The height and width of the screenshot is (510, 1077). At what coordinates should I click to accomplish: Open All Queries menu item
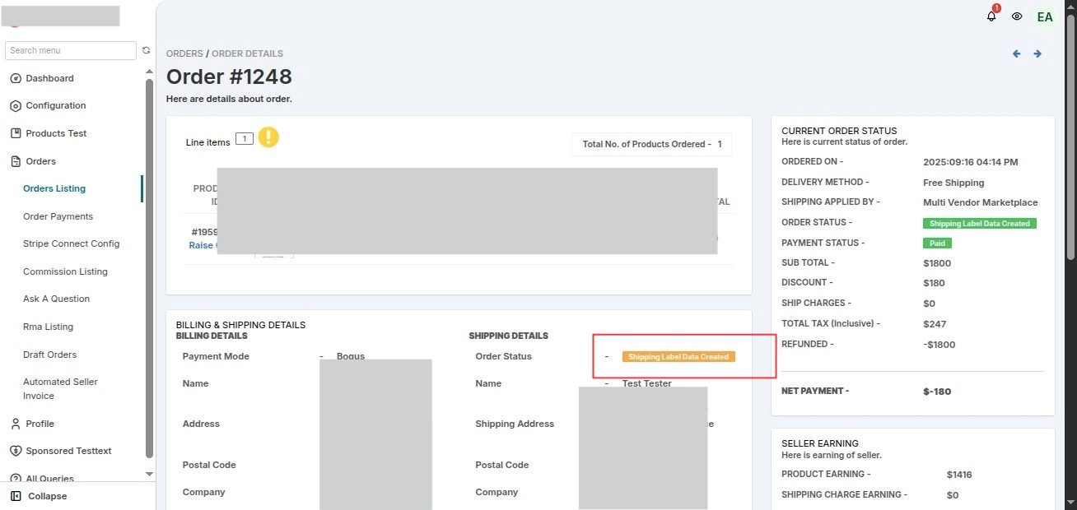pyautogui.click(x=49, y=478)
